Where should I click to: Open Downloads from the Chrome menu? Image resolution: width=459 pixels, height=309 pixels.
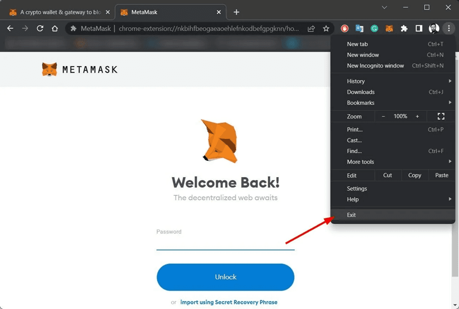(393, 92)
